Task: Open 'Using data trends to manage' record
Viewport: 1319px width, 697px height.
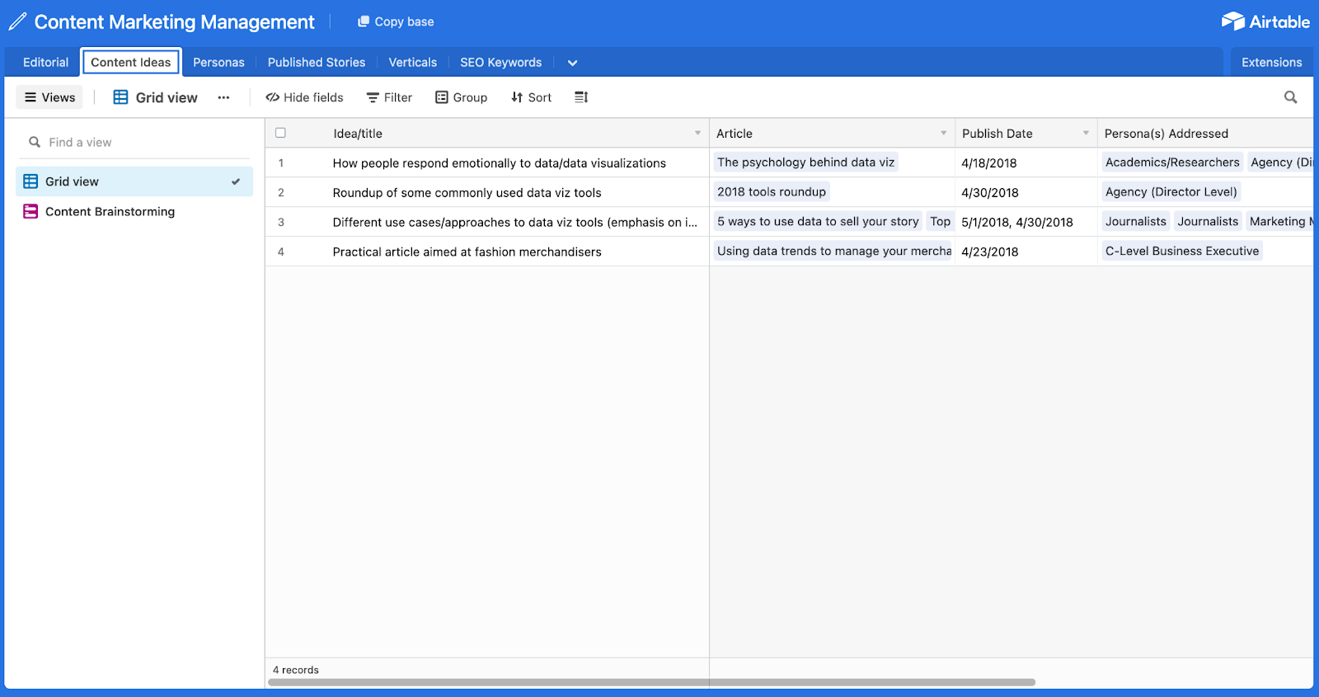Action: 833,252
